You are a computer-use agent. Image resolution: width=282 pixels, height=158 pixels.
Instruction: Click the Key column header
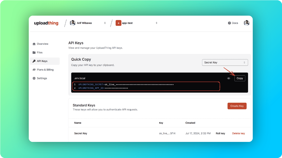point(161,123)
